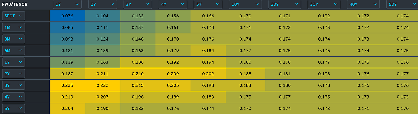Image resolution: width=418 pixels, height=114 pixels.
Task: Select the 0.211 cell in 2Y row
Action: click(102, 74)
